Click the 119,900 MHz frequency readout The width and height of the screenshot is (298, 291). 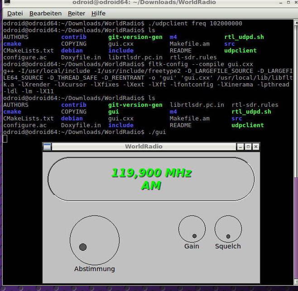pyautogui.click(x=151, y=173)
